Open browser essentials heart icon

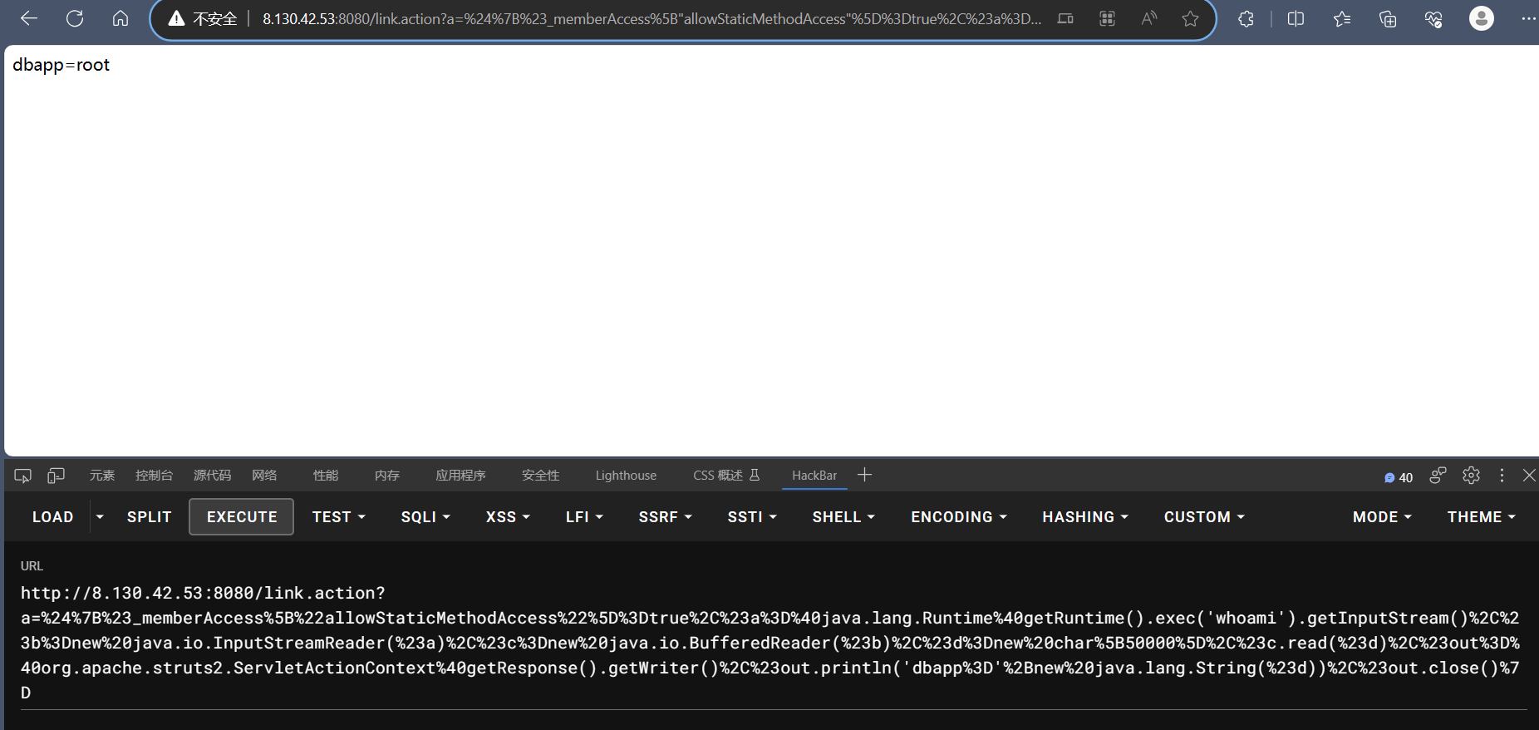(1433, 18)
